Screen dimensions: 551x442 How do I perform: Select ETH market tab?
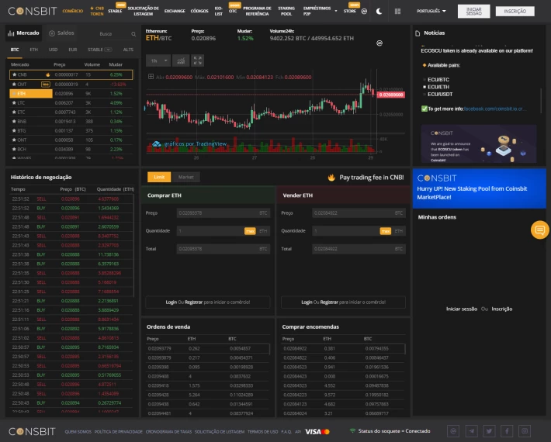pos(33,50)
